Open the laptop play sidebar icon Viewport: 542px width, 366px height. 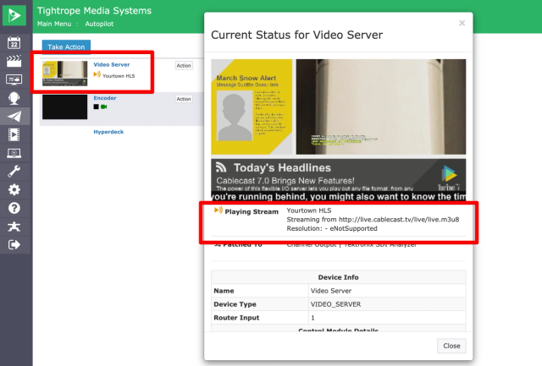[x=14, y=153]
